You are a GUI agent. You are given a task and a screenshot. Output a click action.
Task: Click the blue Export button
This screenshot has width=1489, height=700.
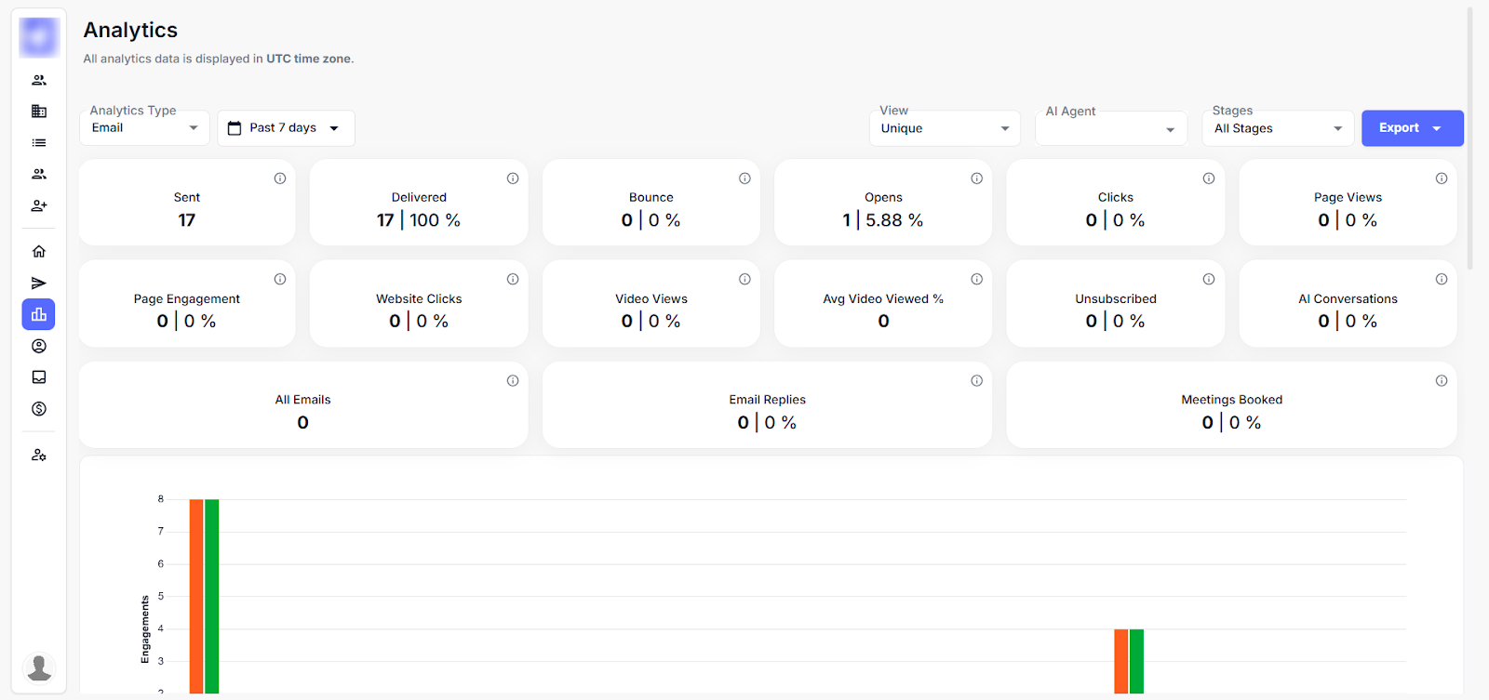1411,128
